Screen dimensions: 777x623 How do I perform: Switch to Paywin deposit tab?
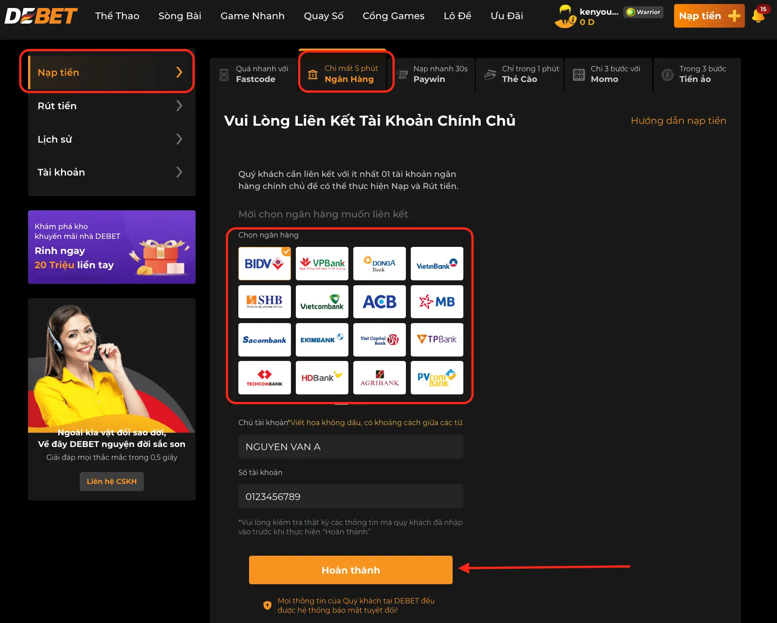[x=431, y=74]
